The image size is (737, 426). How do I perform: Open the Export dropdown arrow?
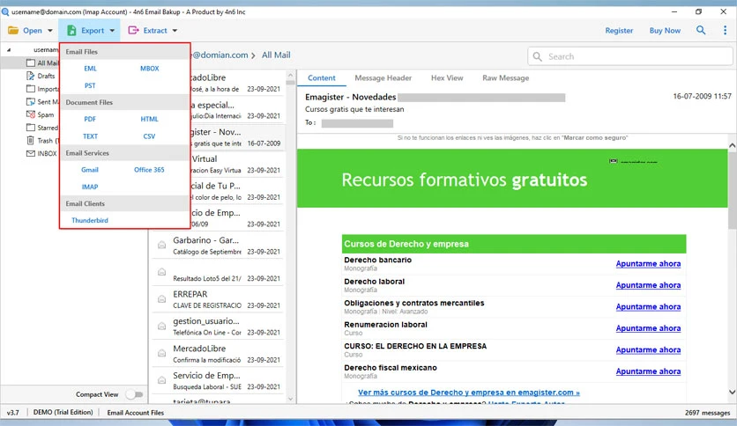click(112, 31)
